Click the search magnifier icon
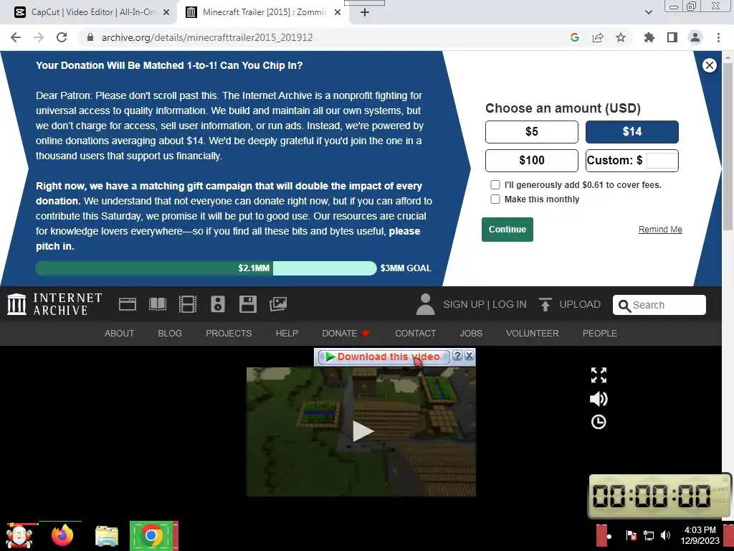 click(x=624, y=306)
